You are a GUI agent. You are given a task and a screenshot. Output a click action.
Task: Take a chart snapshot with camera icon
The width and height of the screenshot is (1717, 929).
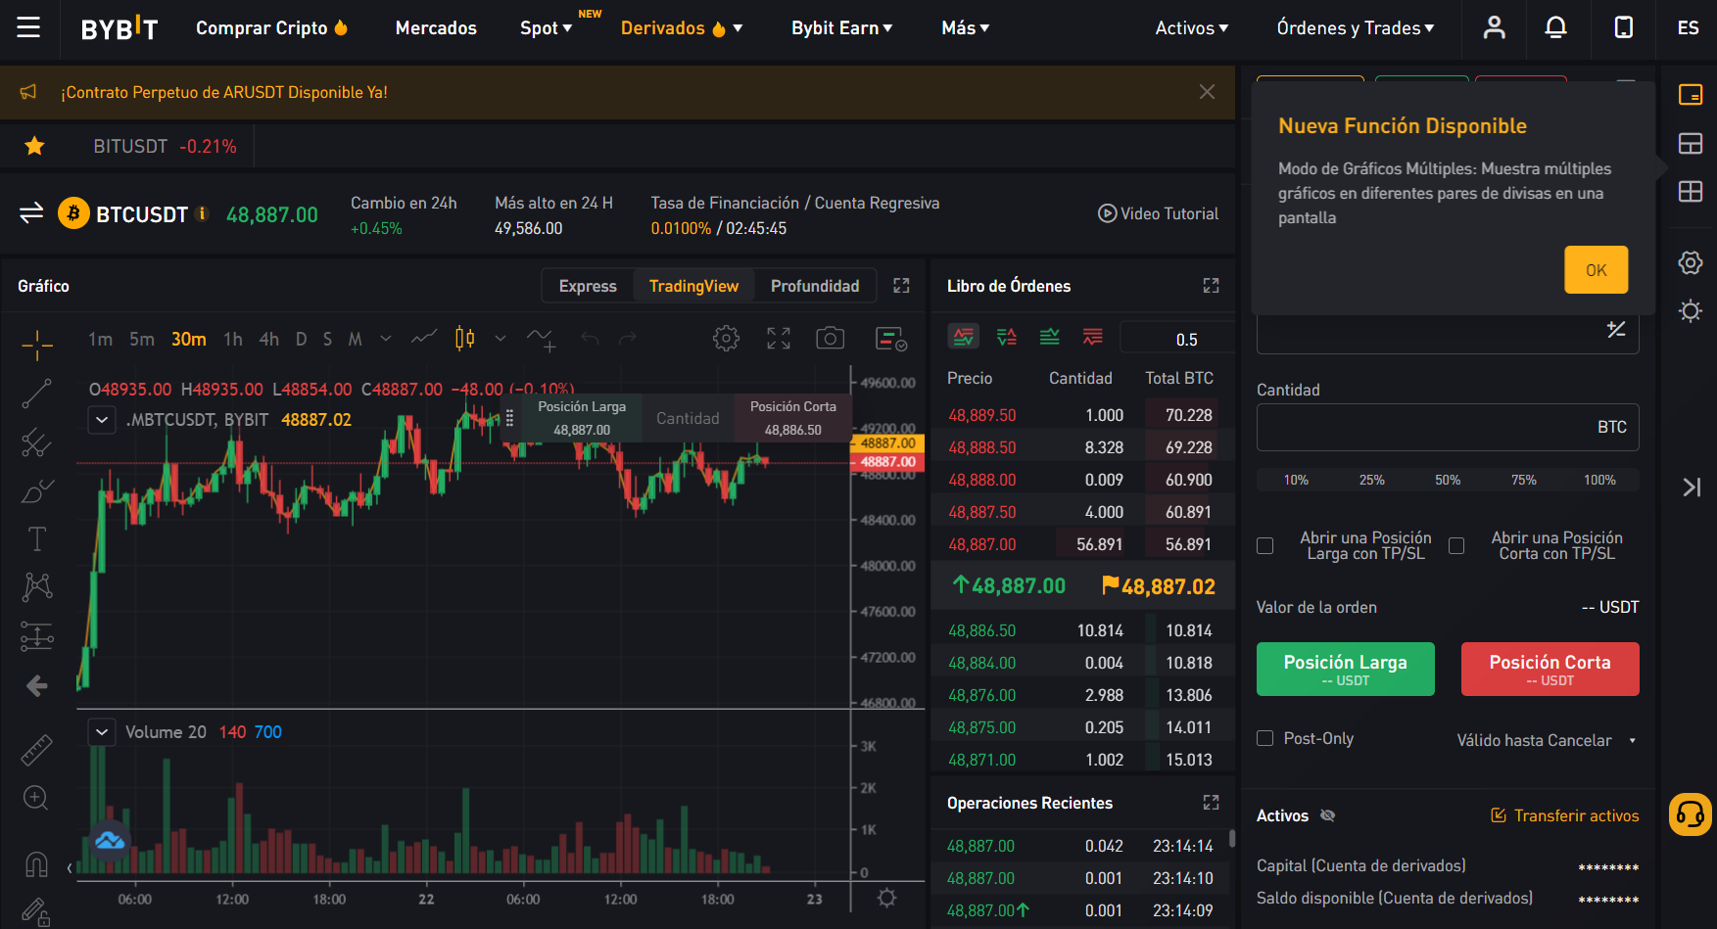(830, 339)
